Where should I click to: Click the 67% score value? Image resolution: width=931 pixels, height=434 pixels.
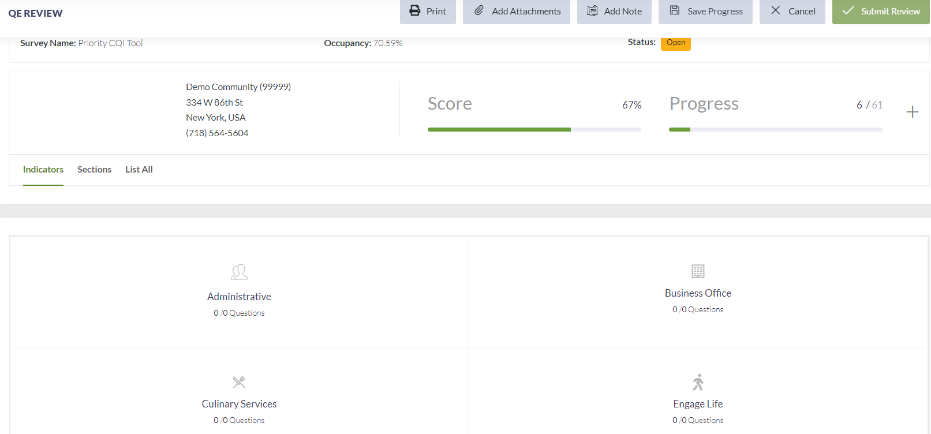[631, 105]
